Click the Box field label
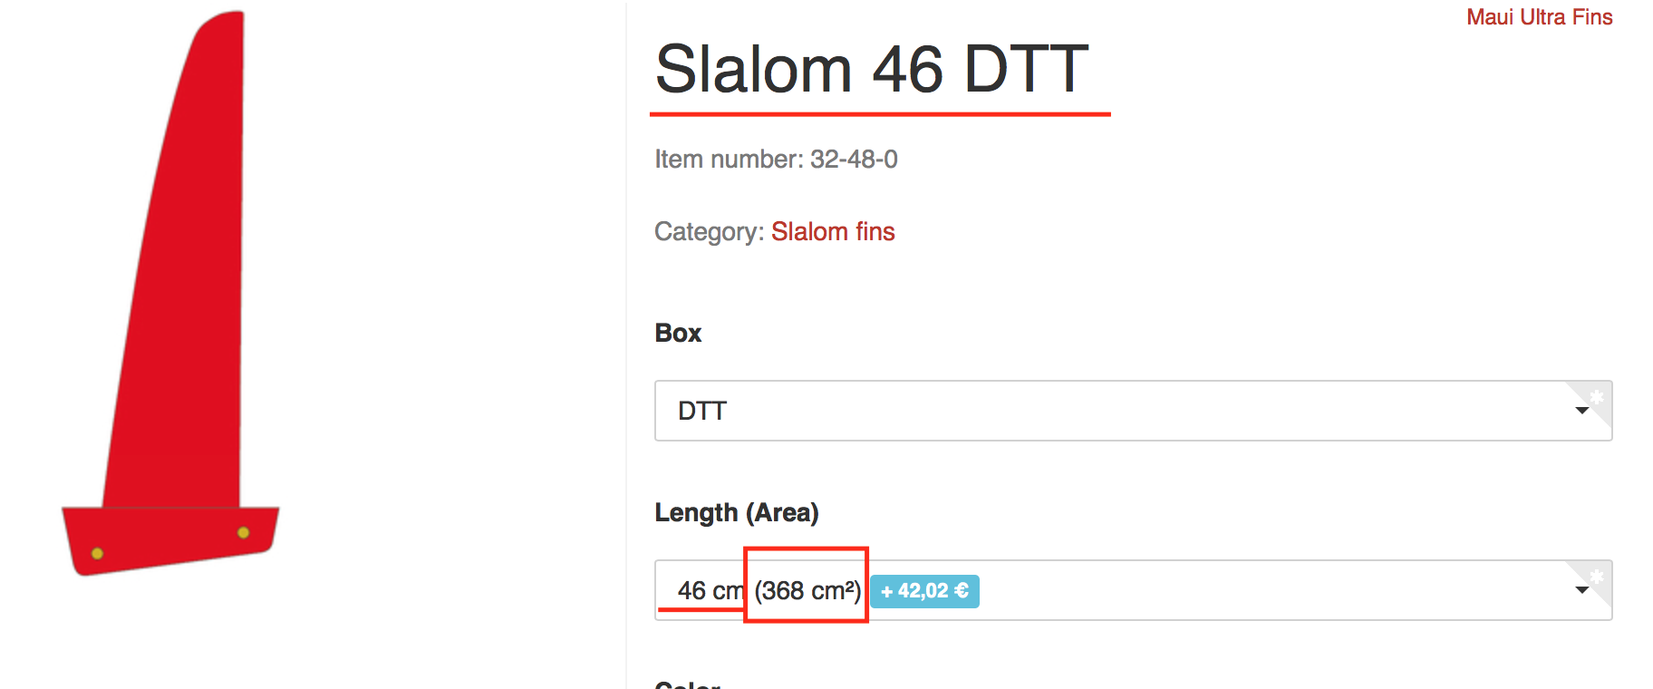Viewport: 1653px width, 689px height. pyautogui.click(x=678, y=334)
